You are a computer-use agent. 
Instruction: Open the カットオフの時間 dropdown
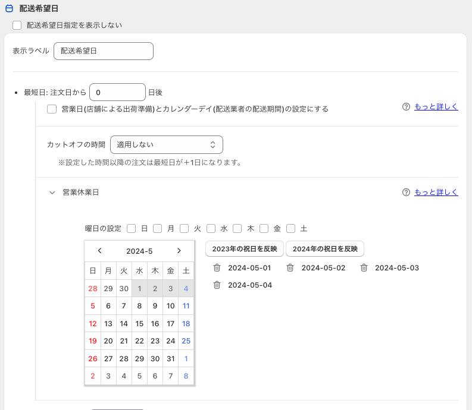pyautogui.click(x=167, y=144)
